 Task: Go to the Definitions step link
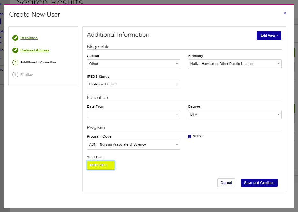(29, 38)
